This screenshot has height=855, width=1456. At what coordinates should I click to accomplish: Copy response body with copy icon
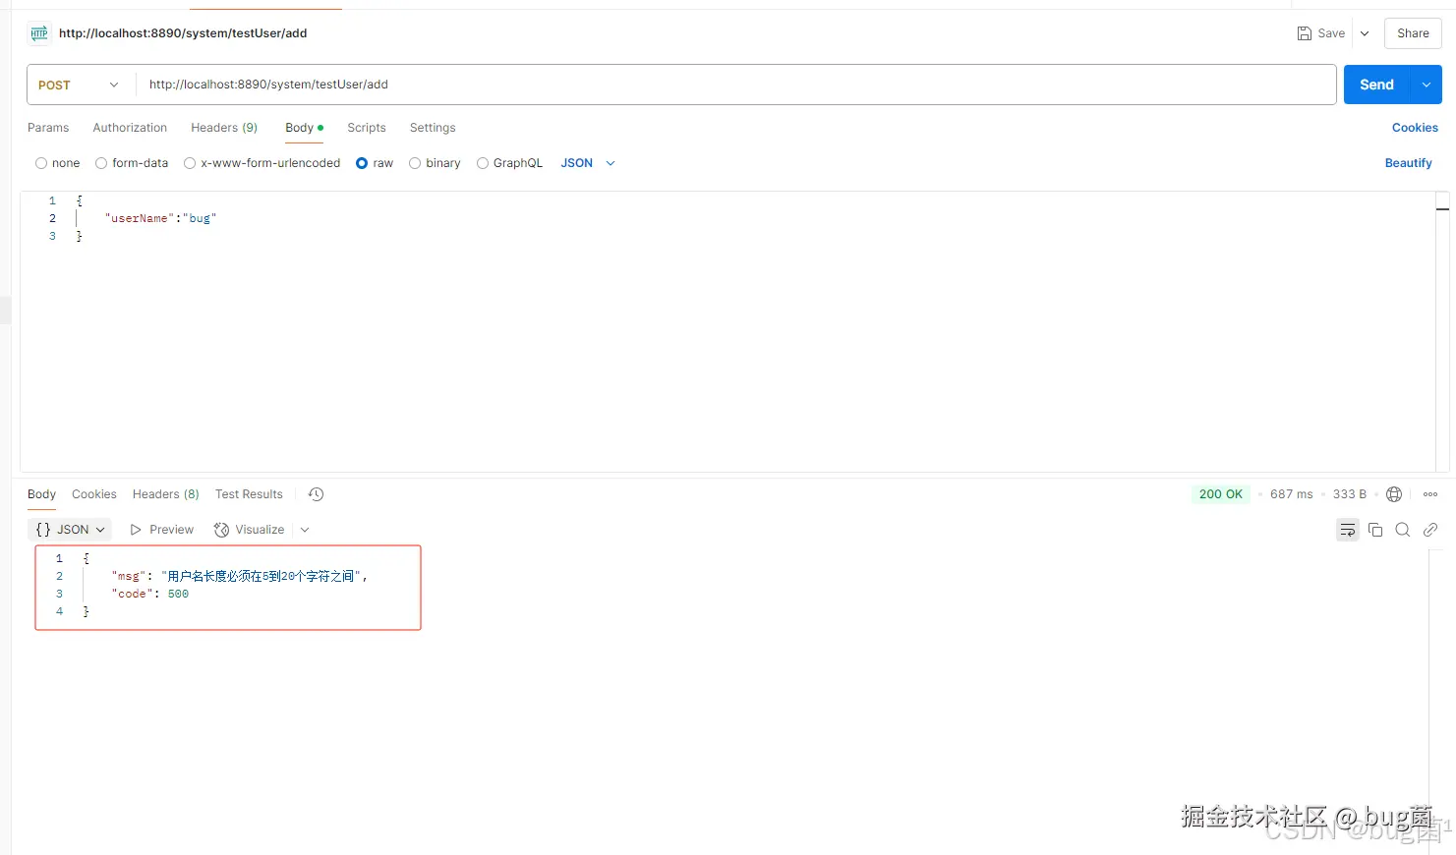click(x=1375, y=530)
